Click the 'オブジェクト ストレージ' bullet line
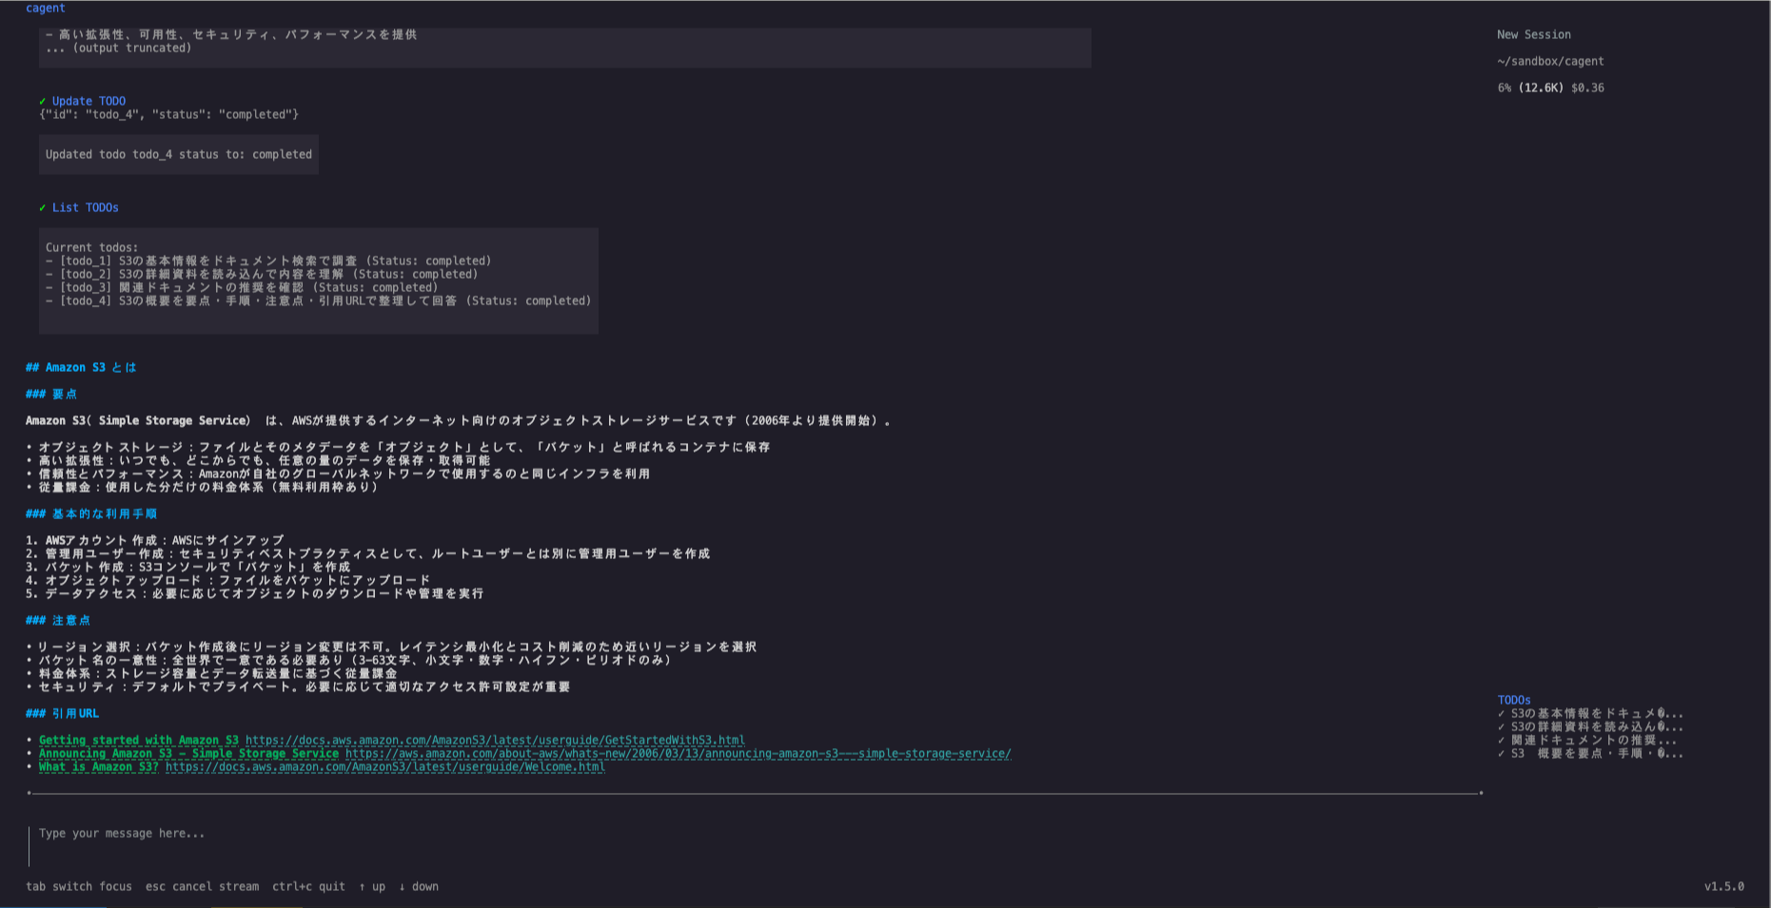 pos(398,447)
